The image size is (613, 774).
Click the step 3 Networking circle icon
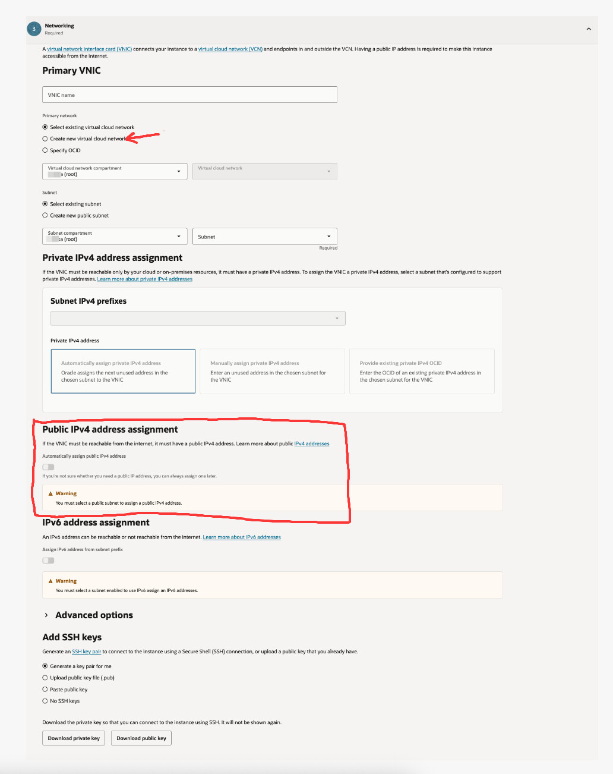[x=34, y=29]
